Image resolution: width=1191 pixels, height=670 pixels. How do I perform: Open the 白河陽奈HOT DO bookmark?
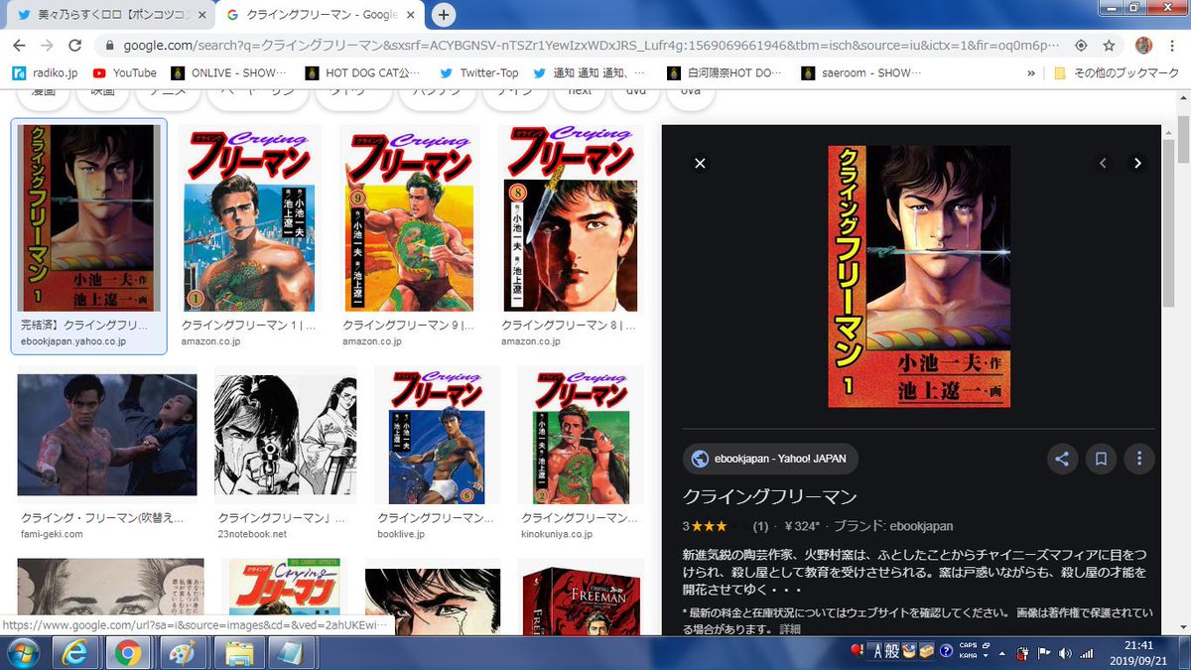click(725, 72)
